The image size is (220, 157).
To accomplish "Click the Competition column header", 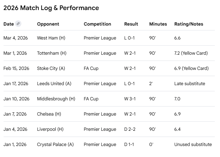I will tap(97, 24).
